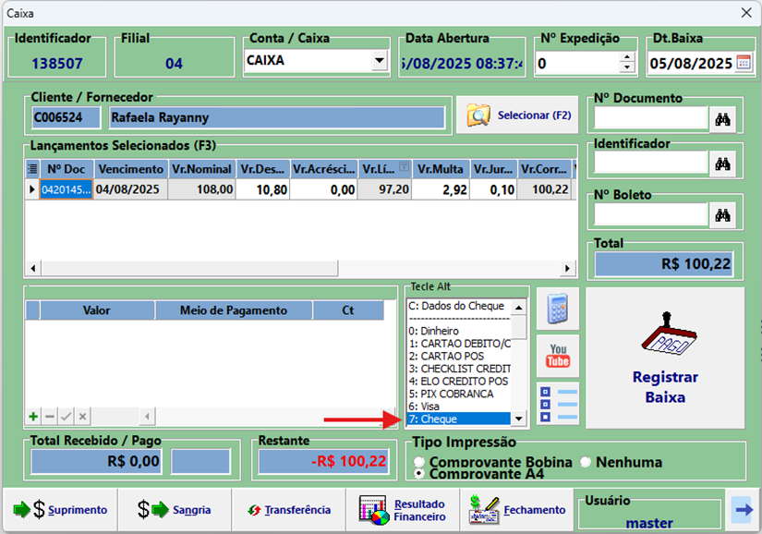The height and width of the screenshot is (534, 762).
Task: Click the Registrar Baixa stamp button
Action: click(x=665, y=358)
